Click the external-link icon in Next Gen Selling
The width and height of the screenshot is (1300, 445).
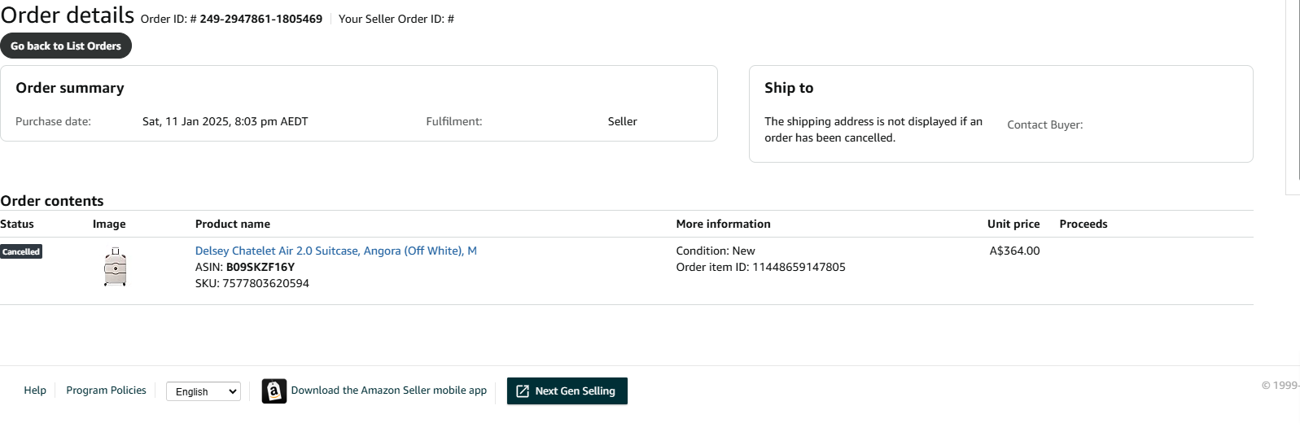pyautogui.click(x=523, y=391)
